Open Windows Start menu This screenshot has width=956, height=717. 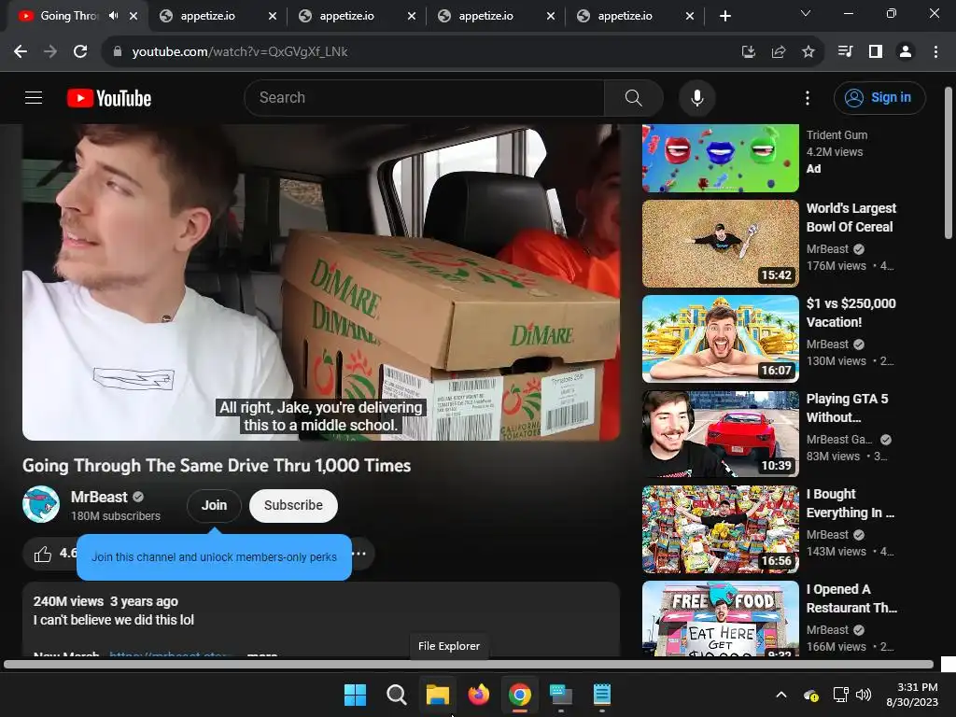pyautogui.click(x=355, y=695)
